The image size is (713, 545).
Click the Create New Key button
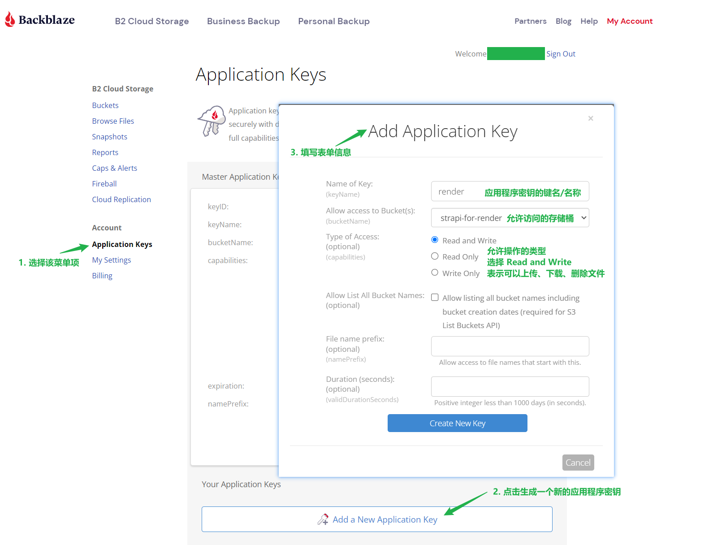tap(457, 423)
